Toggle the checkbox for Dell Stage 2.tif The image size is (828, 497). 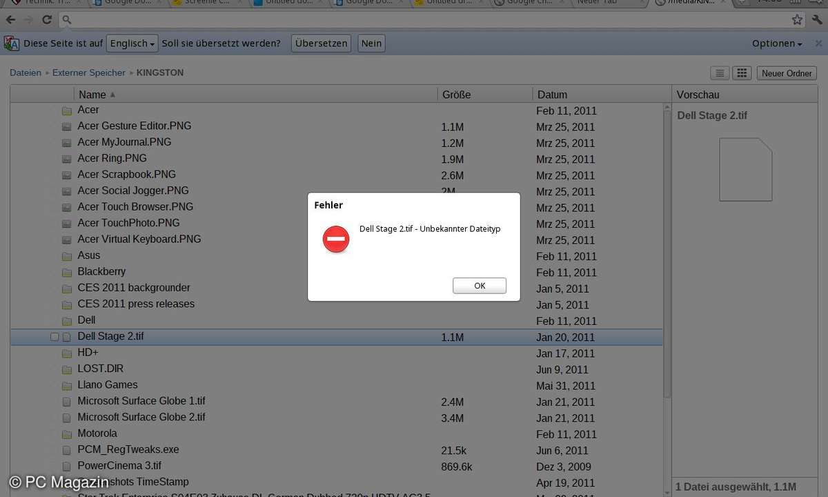[55, 337]
